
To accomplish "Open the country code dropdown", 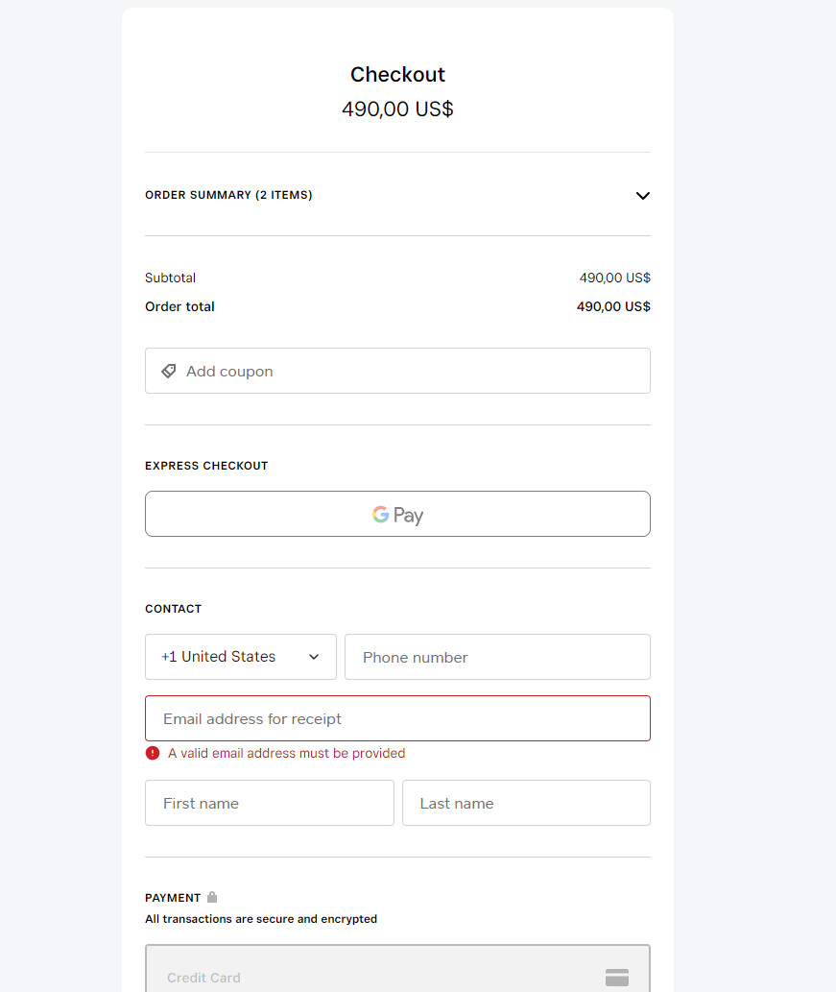I will click(x=240, y=657).
